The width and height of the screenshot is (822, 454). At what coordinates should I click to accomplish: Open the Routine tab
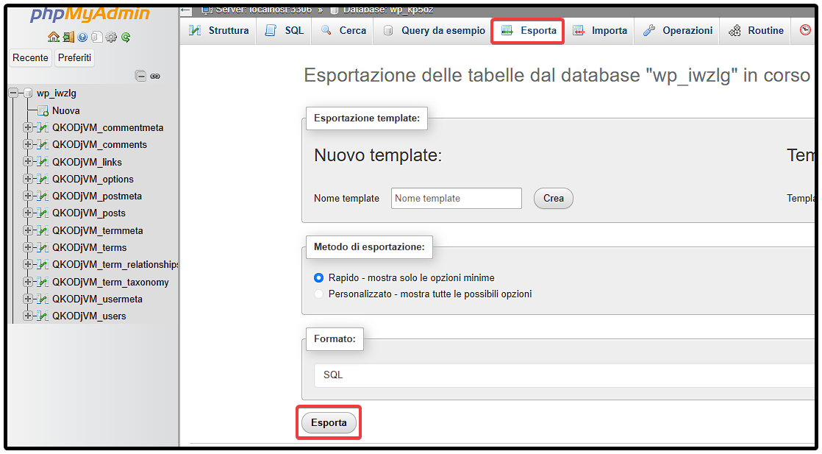click(x=756, y=30)
